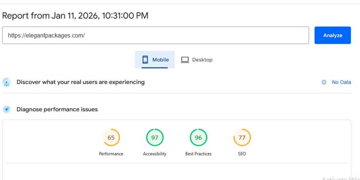Image resolution: width=360 pixels, height=180 pixels.
Task: Jump to the SEO label link
Action: click(242, 154)
